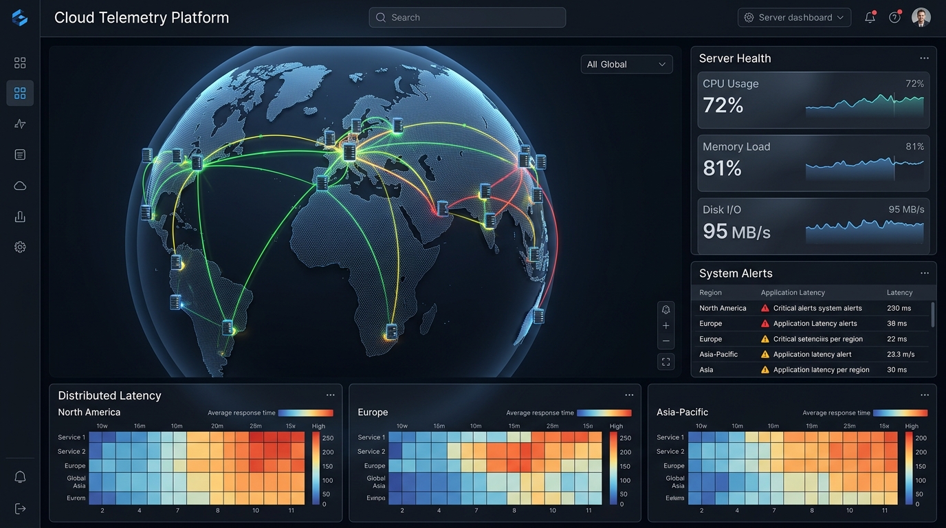Click the top grid dashboard icon in sidebar
This screenshot has height=528, width=946.
(20, 63)
